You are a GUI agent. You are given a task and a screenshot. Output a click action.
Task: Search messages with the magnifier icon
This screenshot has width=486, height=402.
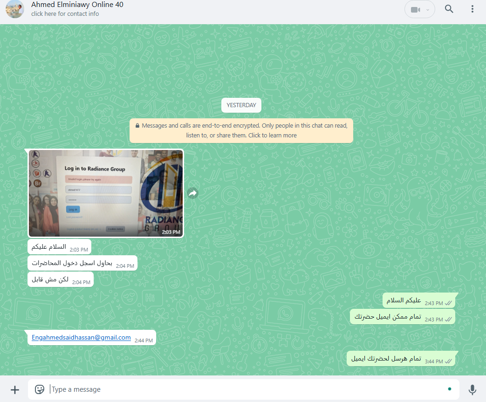click(449, 9)
